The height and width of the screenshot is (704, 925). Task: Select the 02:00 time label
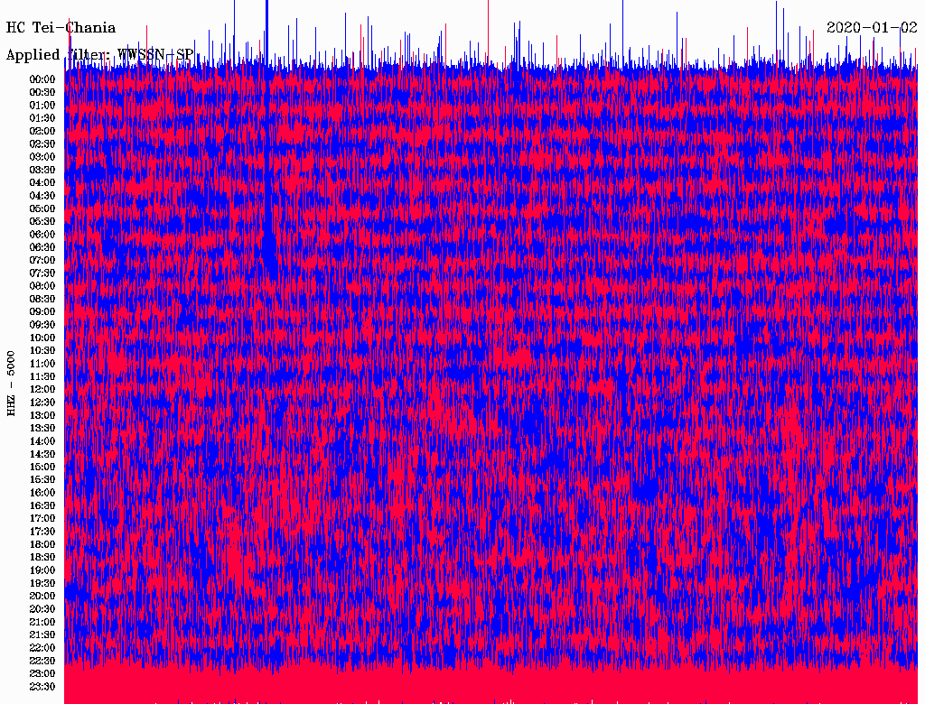[x=42, y=132]
